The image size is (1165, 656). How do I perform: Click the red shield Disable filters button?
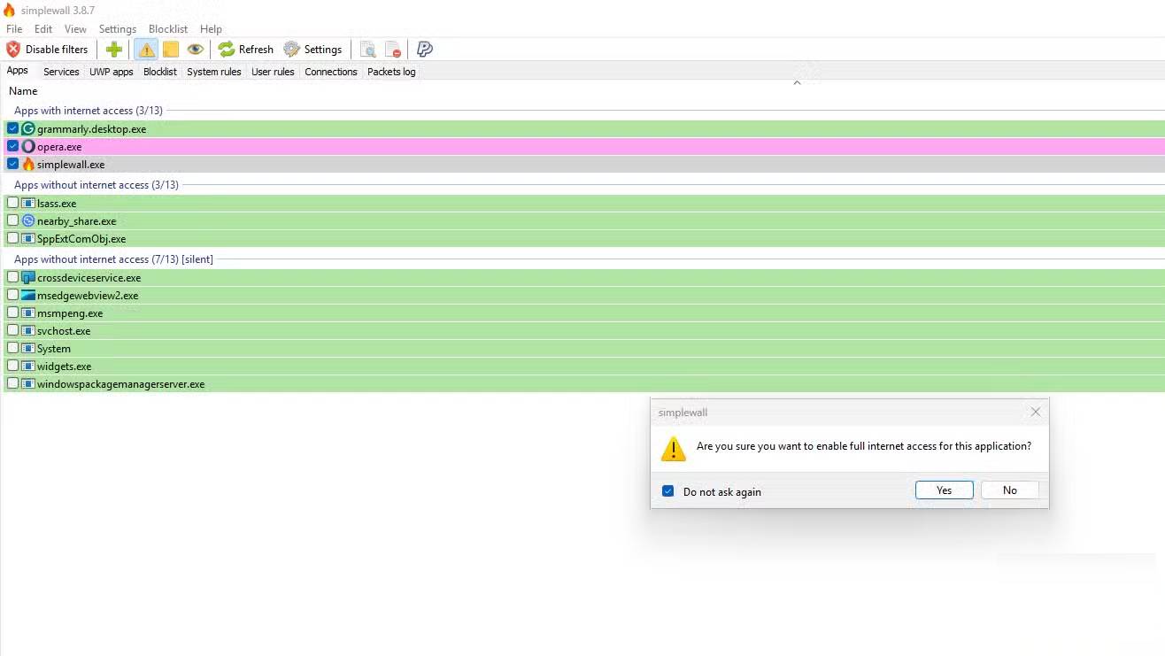click(x=48, y=50)
